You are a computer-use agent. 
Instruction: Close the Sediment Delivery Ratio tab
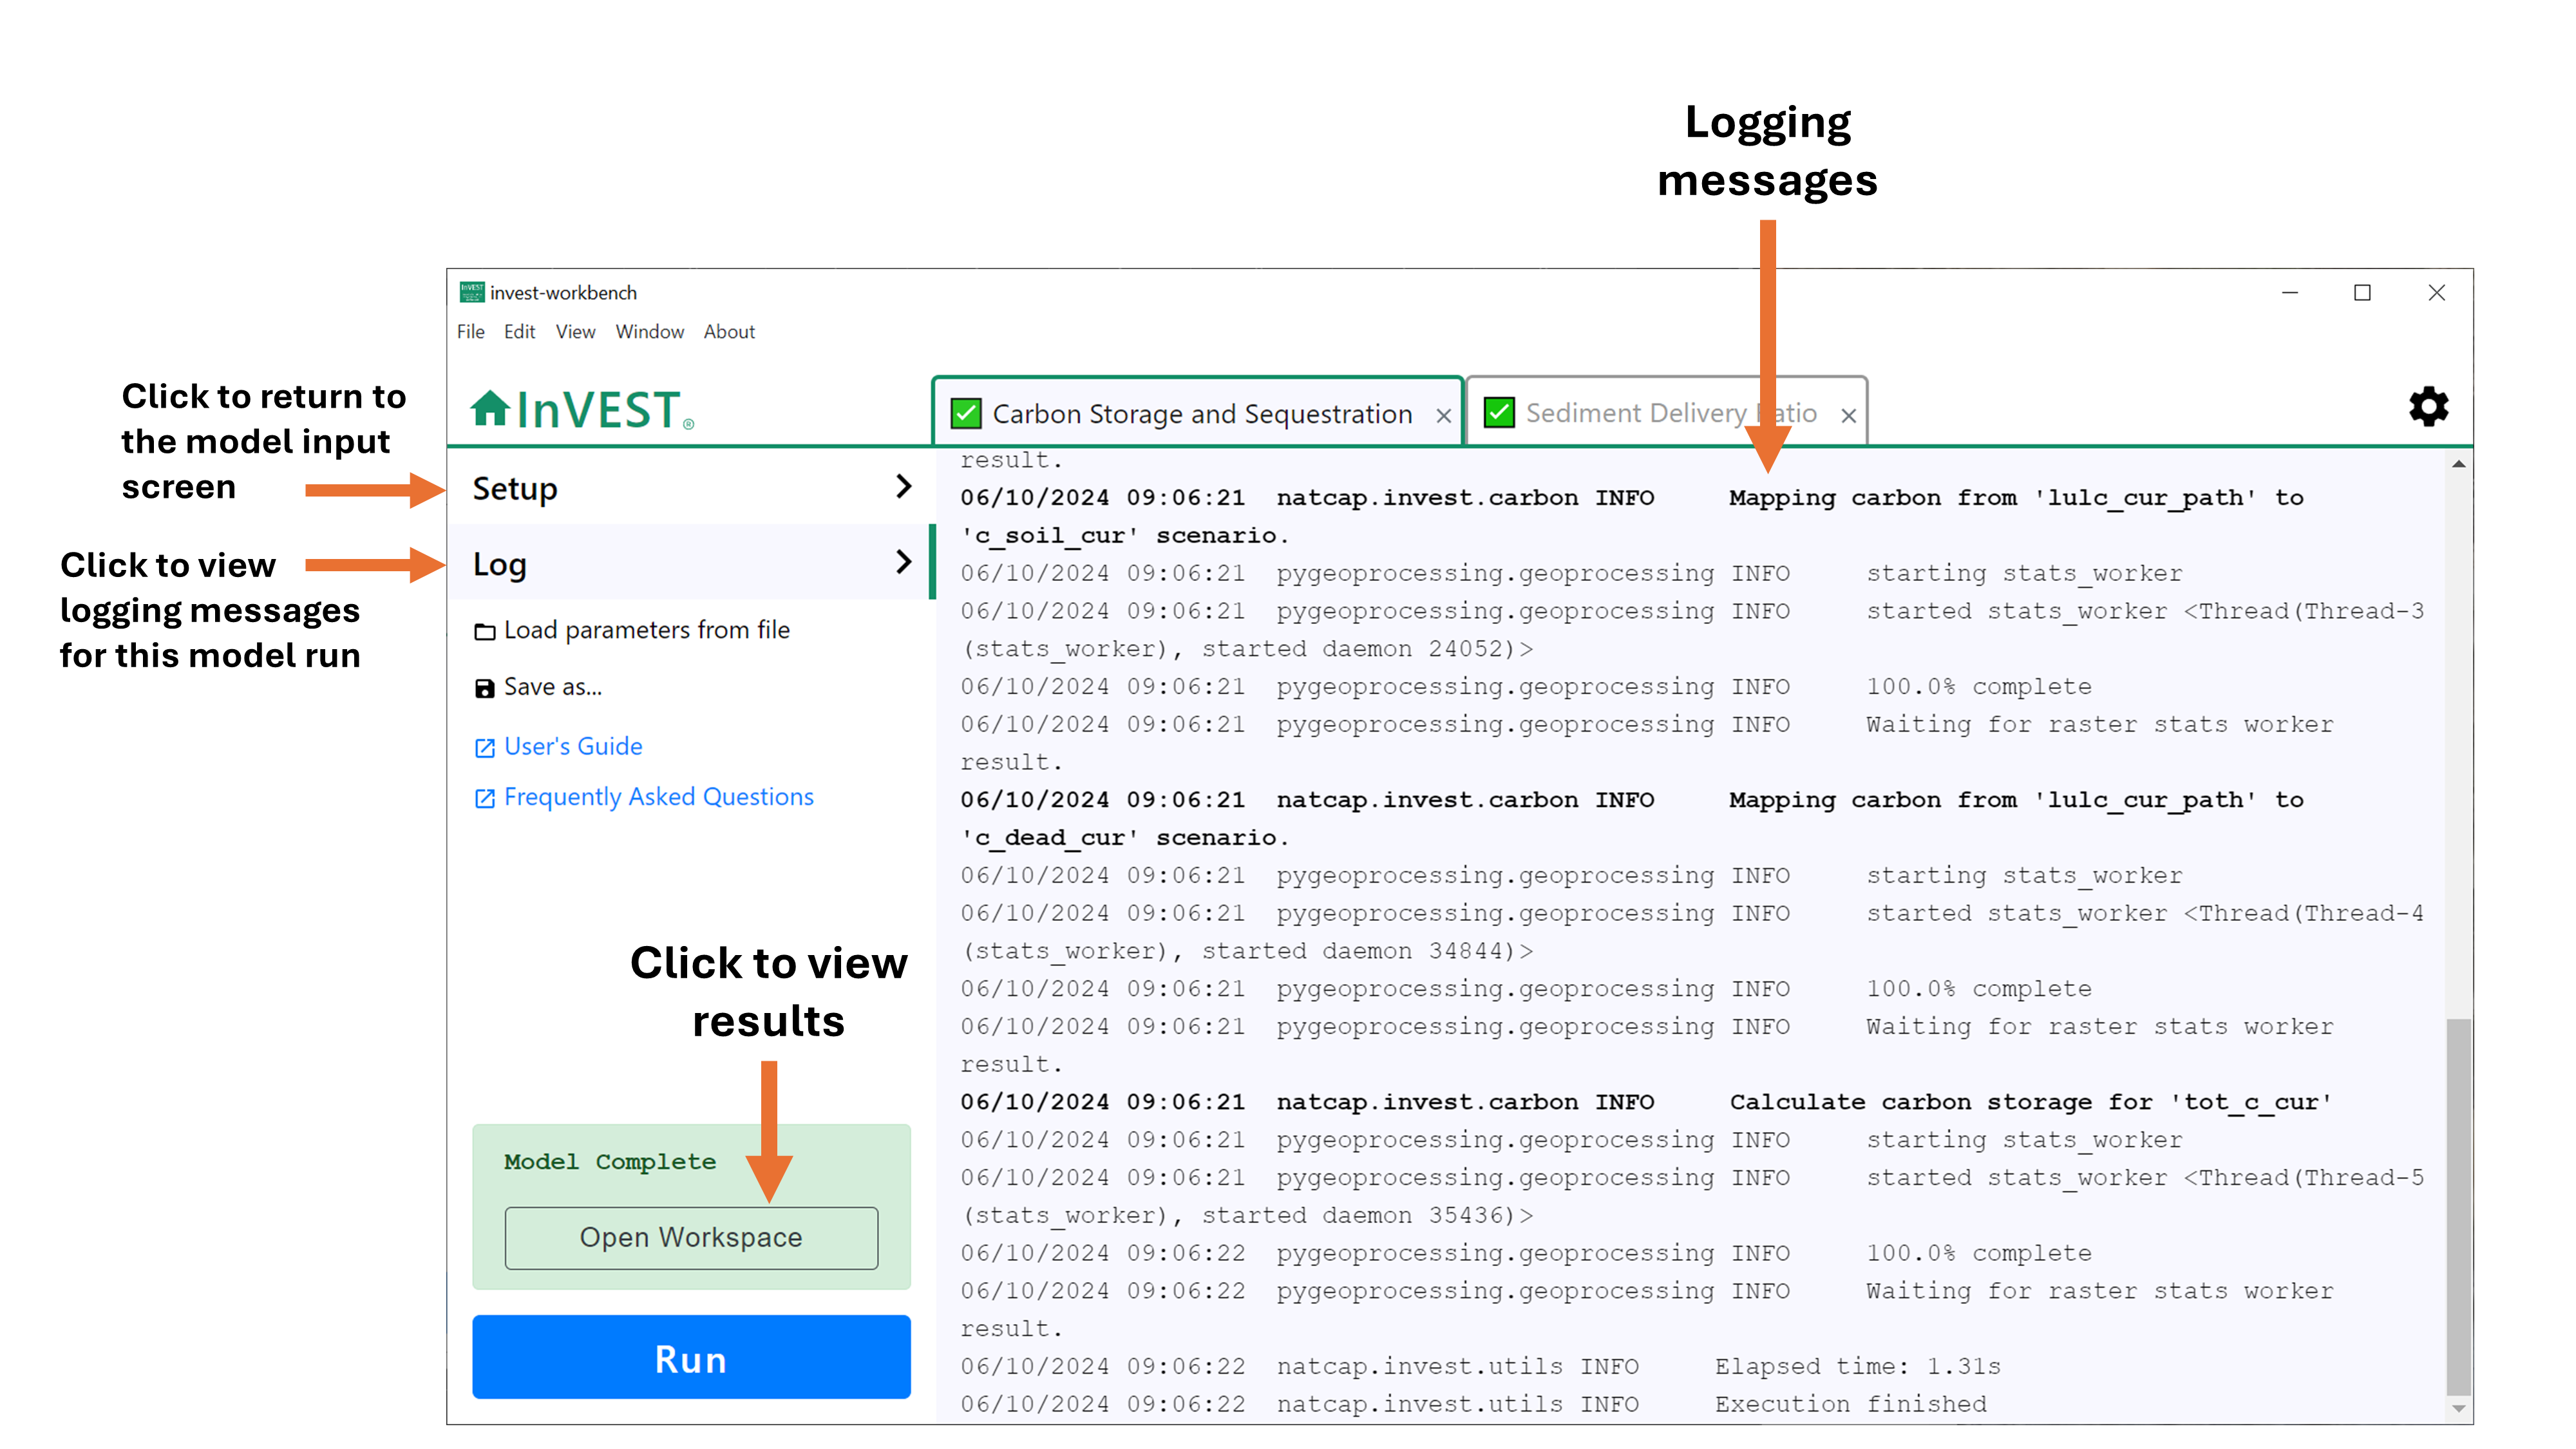tap(1848, 416)
